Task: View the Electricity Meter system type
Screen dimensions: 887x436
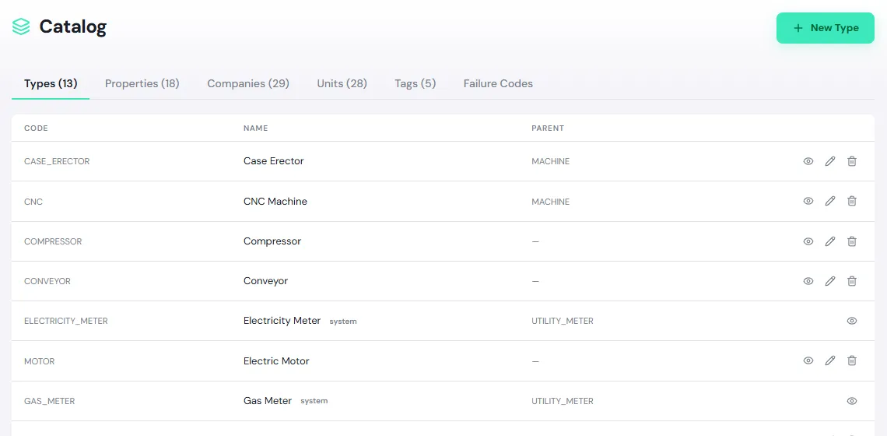Action: tap(852, 321)
